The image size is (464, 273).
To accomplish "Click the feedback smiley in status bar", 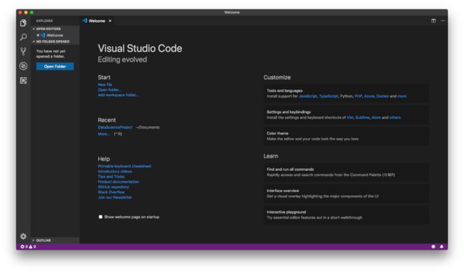I will pyautogui.click(x=433, y=247).
